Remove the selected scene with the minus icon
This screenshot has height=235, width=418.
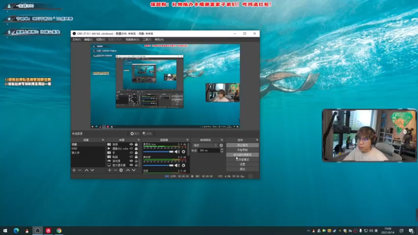pos(80,170)
